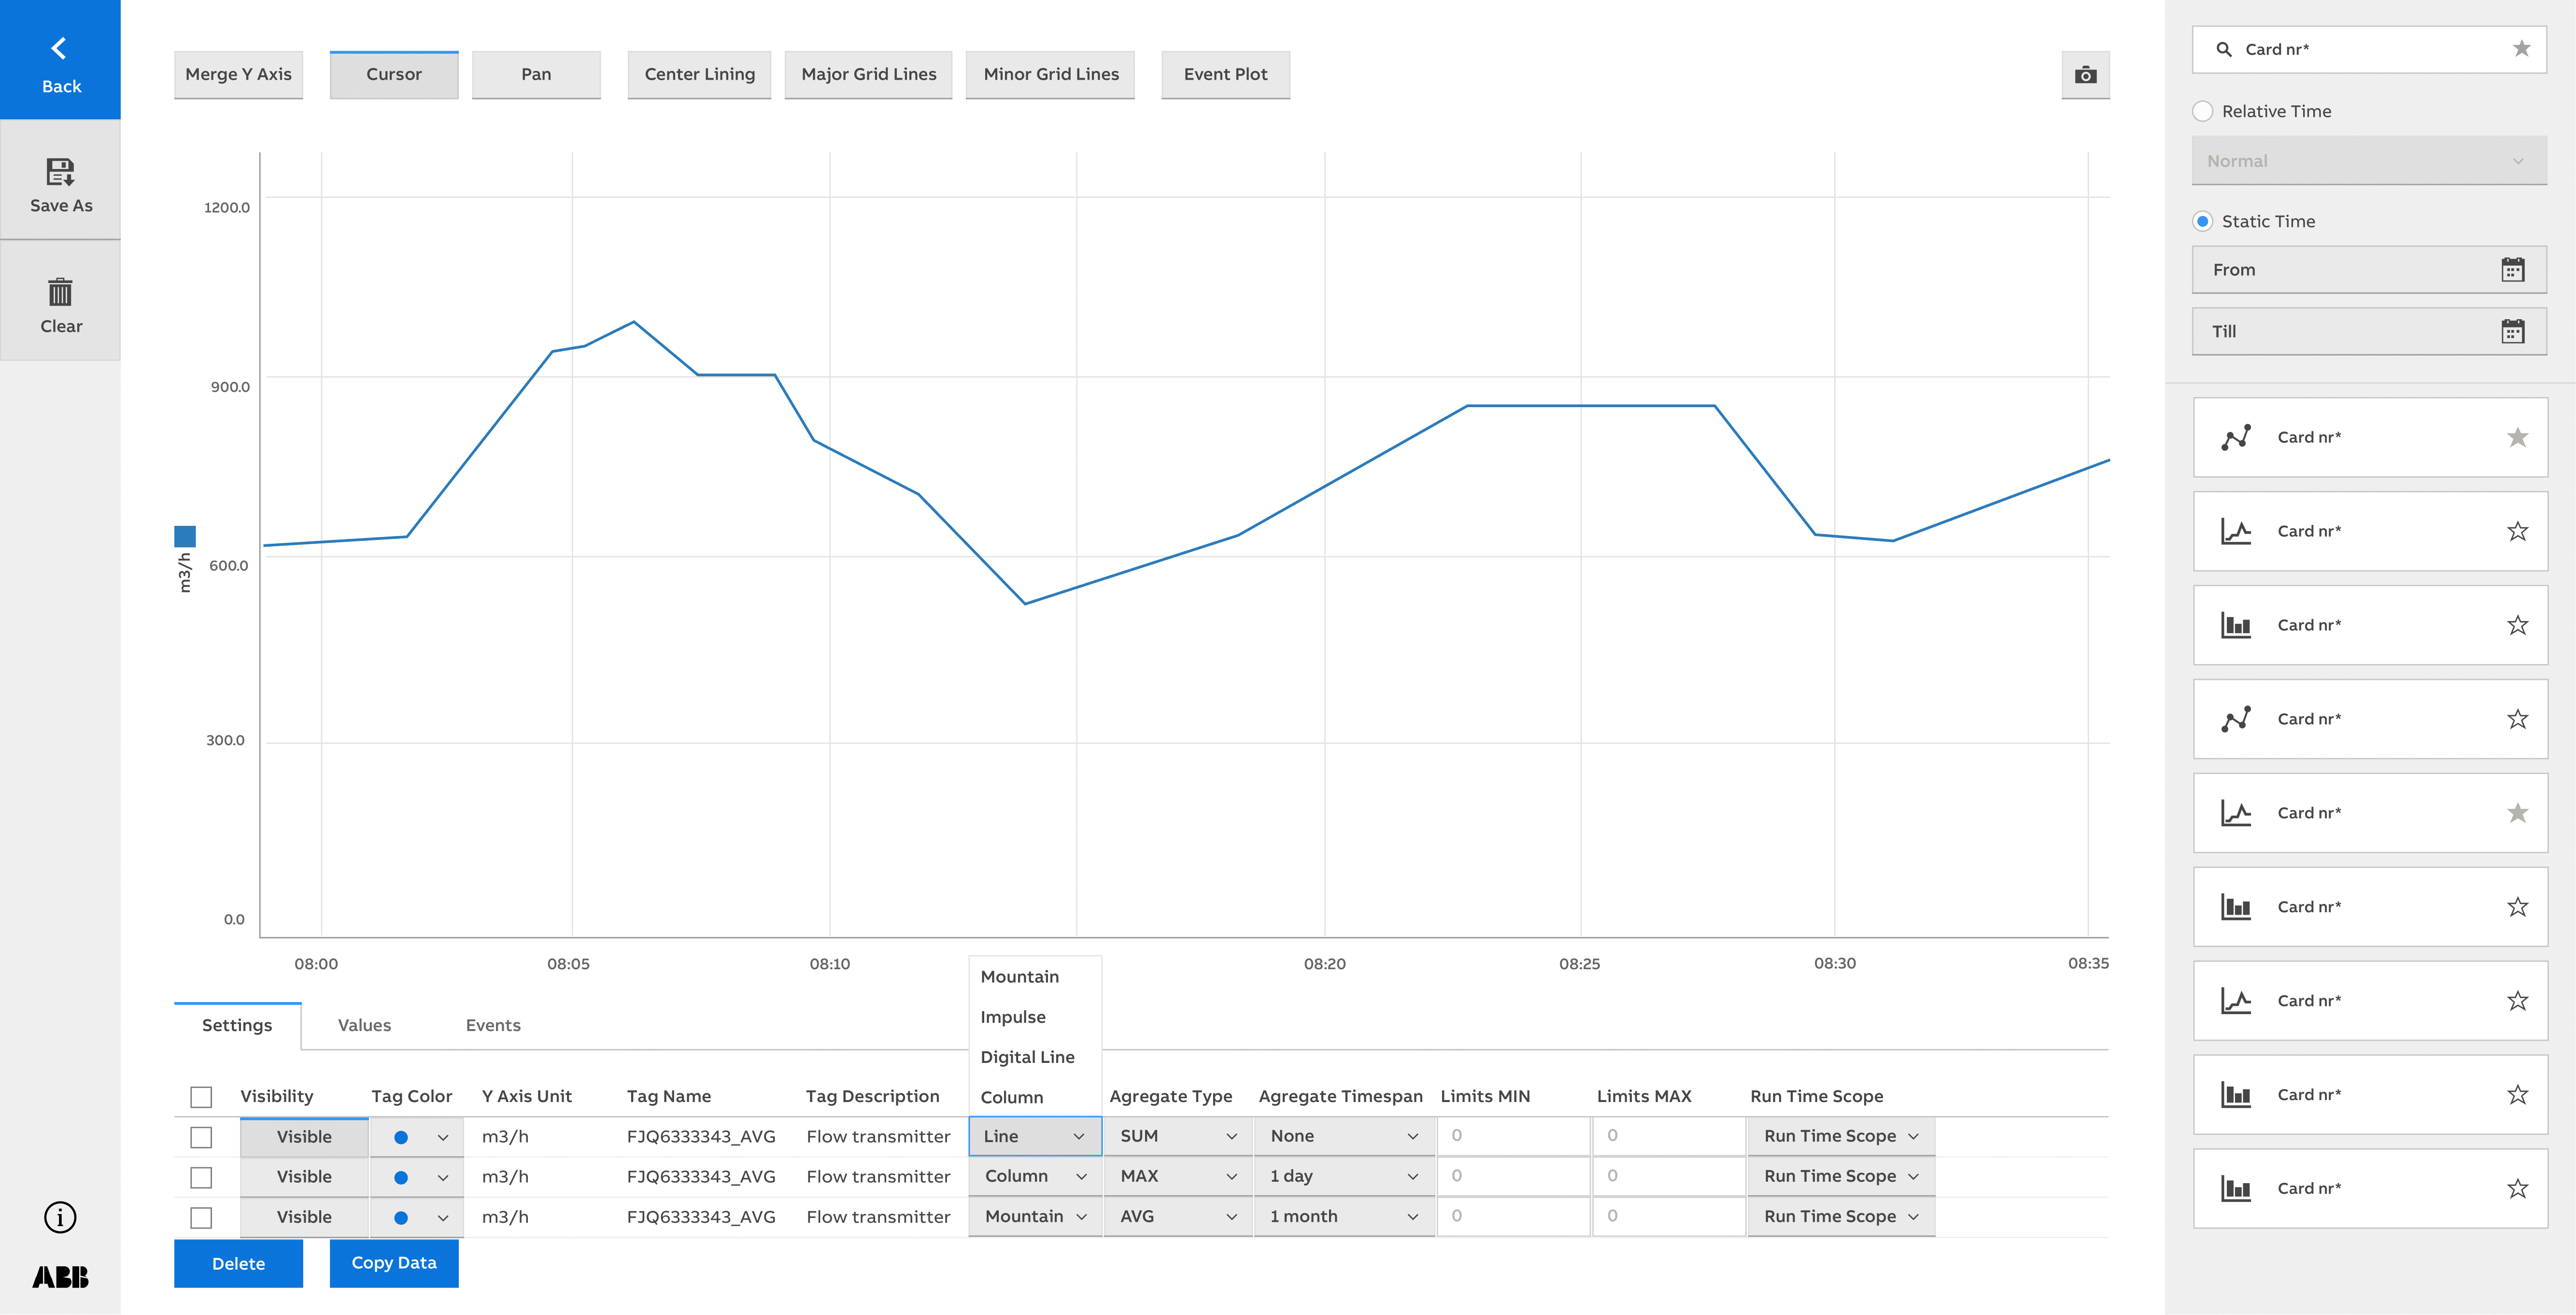Click the star in the search field

pos(2521,49)
